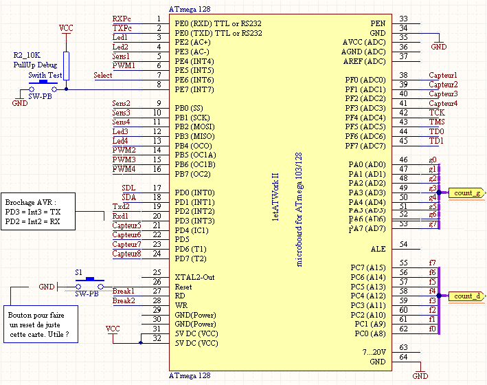Click the Capteur1 net label
The width and height of the screenshot is (487, 385).
point(443,75)
